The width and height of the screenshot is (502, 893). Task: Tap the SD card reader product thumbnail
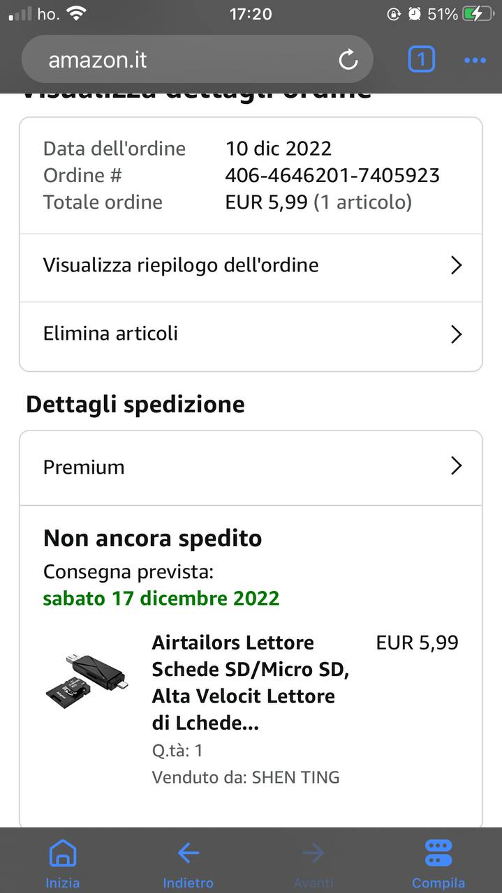(86, 675)
